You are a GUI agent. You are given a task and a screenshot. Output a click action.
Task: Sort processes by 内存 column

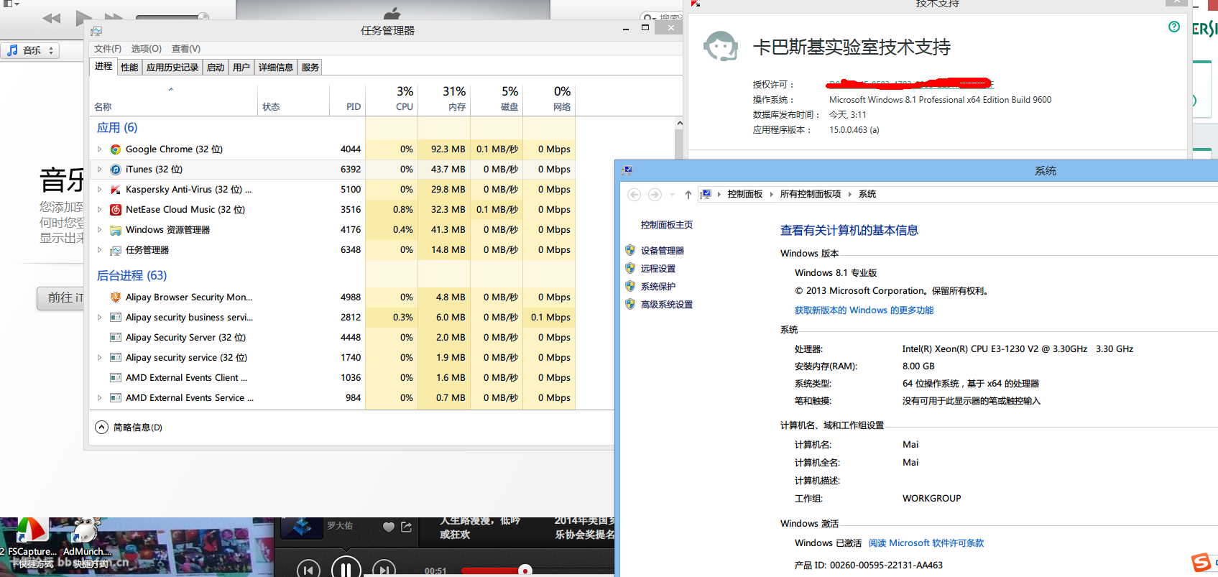444,99
